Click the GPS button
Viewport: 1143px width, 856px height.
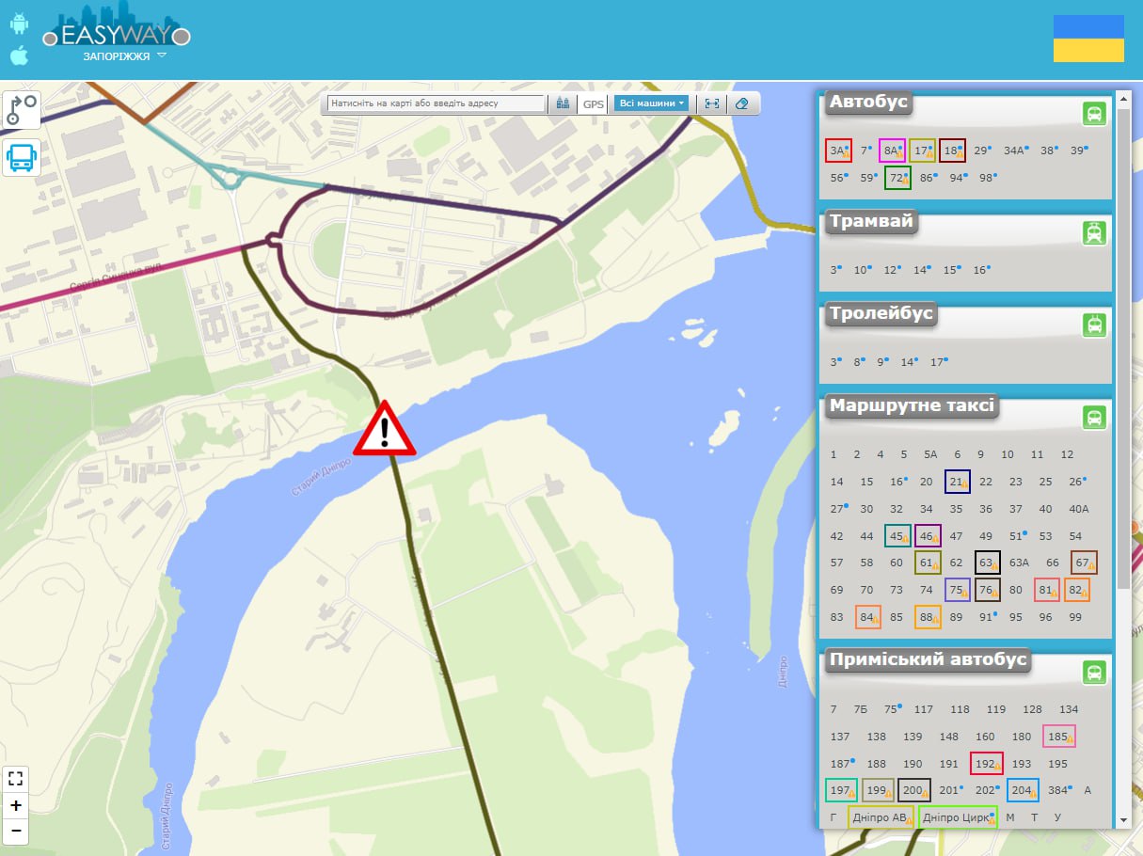point(593,104)
